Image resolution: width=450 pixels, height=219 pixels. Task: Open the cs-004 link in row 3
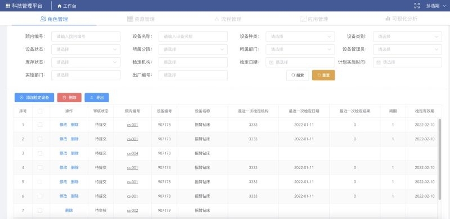coord(133,153)
